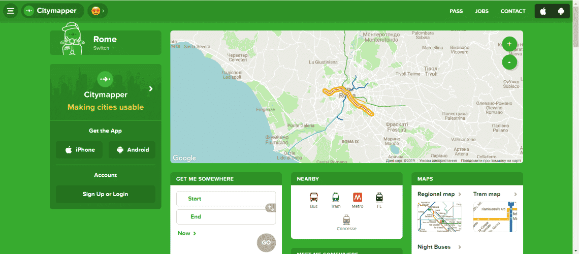
Task: Expand the Regional map link
Action: (439, 194)
